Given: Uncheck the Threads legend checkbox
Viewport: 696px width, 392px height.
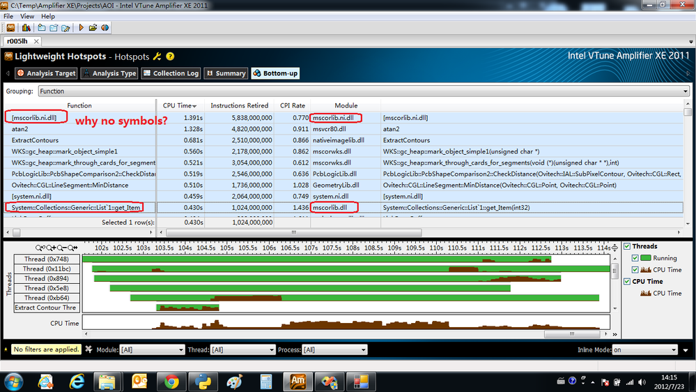Looking at the screenshot, I should coord(627,246).
